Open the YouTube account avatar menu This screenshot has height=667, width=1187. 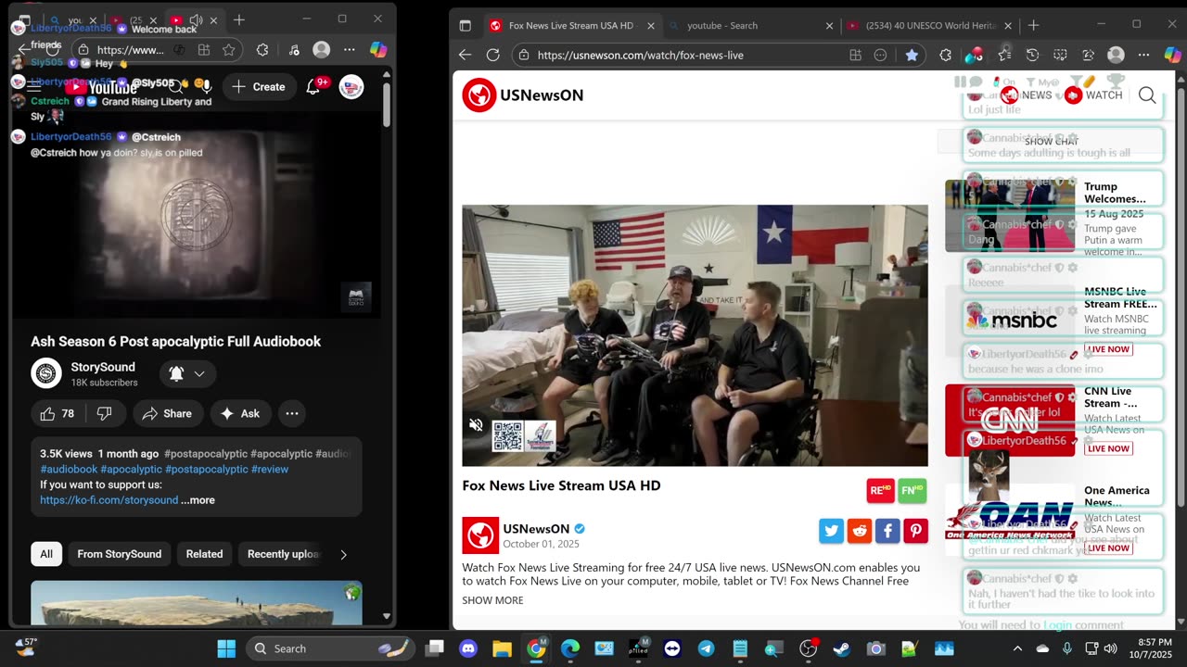[351, 87]
